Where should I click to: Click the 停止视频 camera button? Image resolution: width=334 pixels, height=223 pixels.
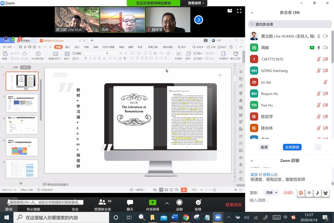pyautogui.click(x=33, y=202)
